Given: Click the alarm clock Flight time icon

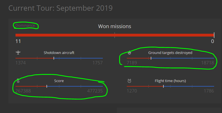Looking at the screenshot, I should click(129, 81).
